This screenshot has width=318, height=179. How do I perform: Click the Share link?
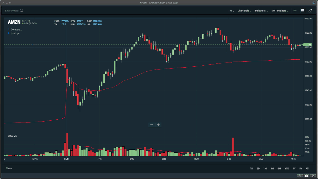tap(9, 168)
